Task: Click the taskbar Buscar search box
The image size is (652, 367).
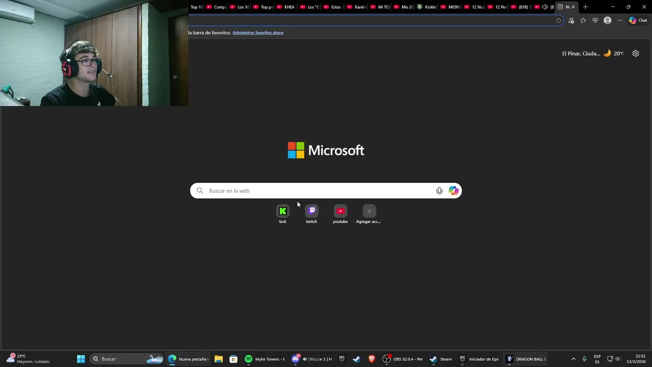Action: 126,359
